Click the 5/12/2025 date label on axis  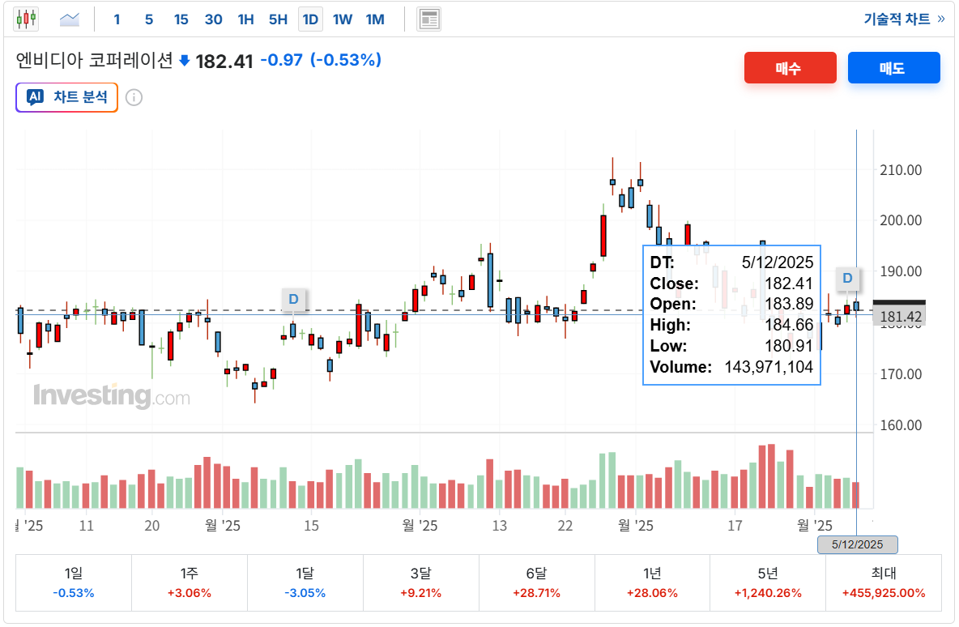pyautogui.click(x=858, y=544)
